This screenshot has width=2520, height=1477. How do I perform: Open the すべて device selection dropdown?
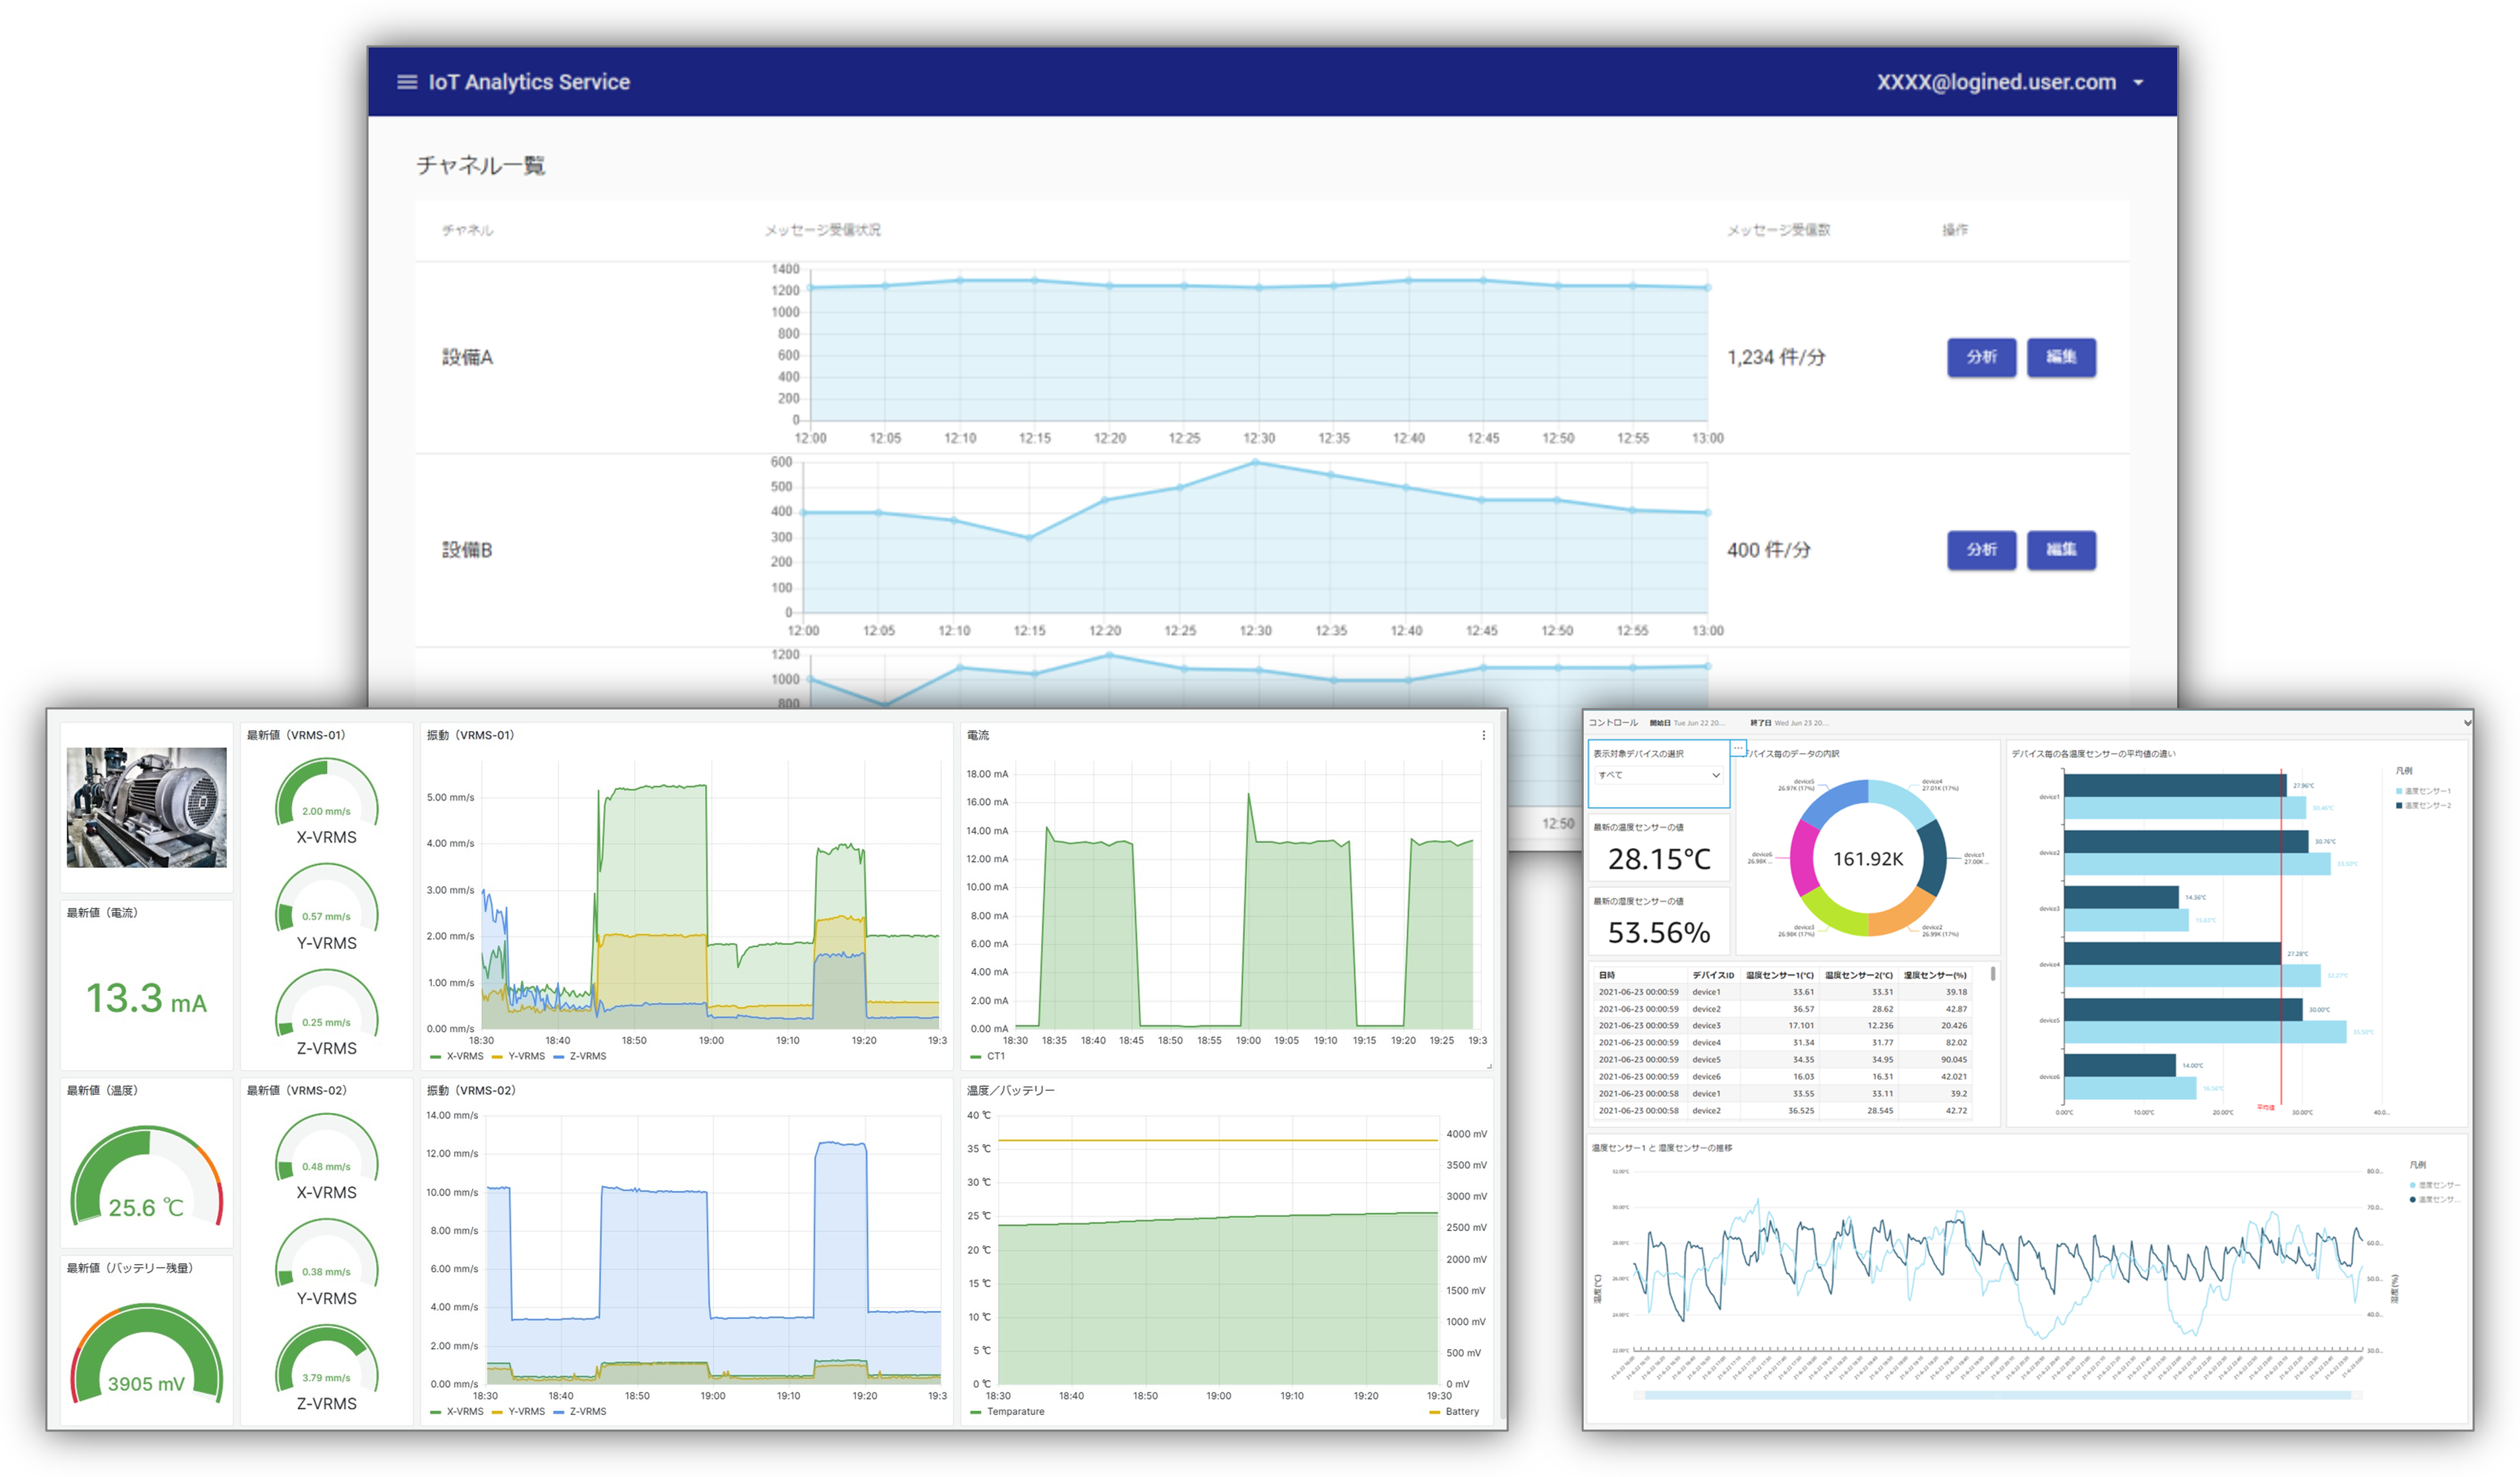pos(1658,775)
